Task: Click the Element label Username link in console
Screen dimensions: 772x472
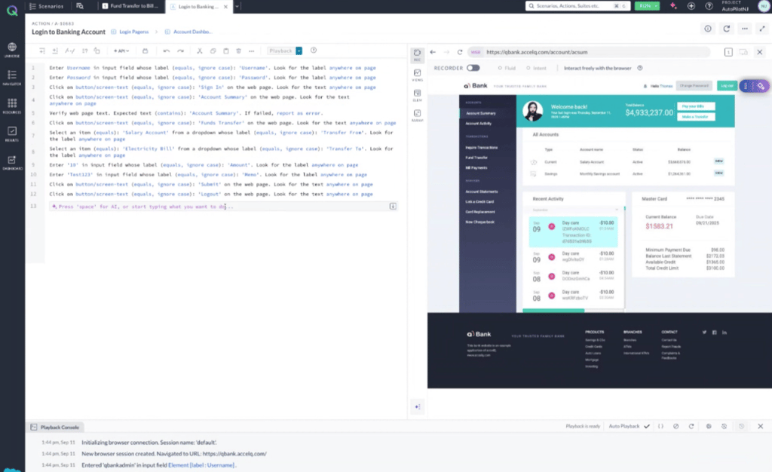Action: coord(201,465)
